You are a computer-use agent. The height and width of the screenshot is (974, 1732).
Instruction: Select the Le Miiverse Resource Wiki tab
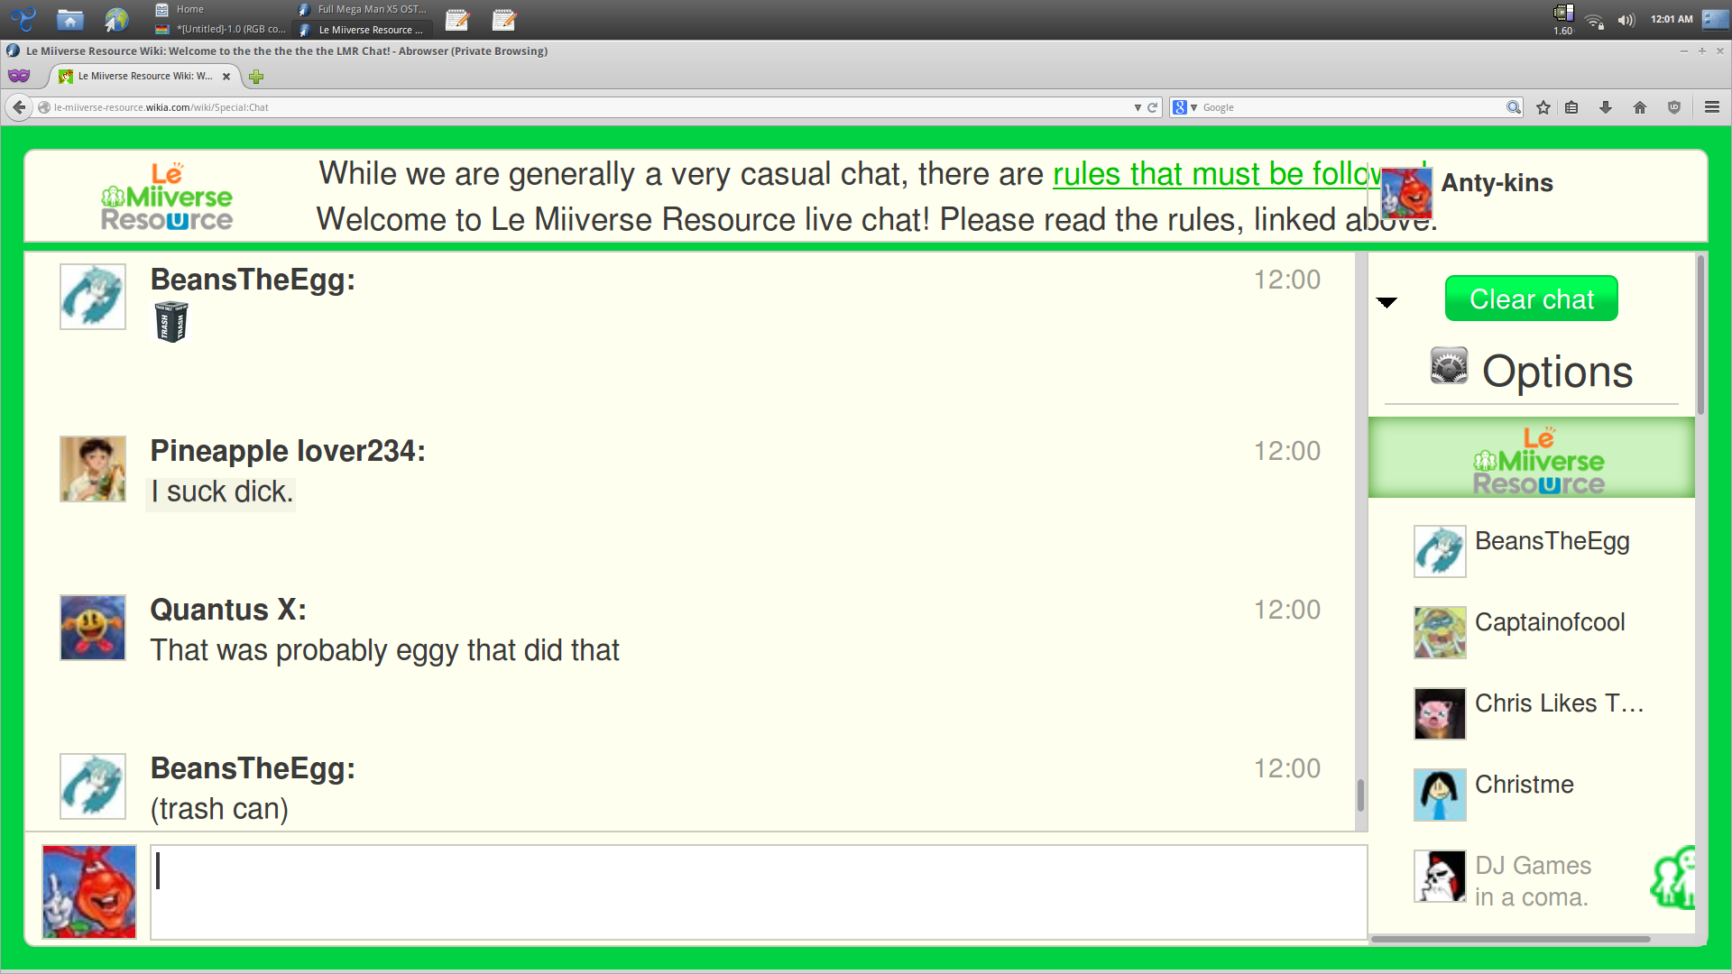144,77
